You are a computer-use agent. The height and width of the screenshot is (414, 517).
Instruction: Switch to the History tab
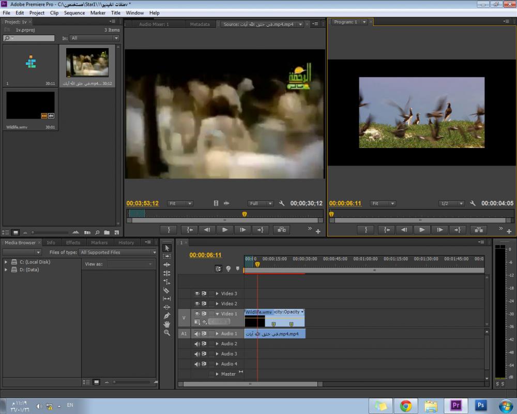coord(126,243)
